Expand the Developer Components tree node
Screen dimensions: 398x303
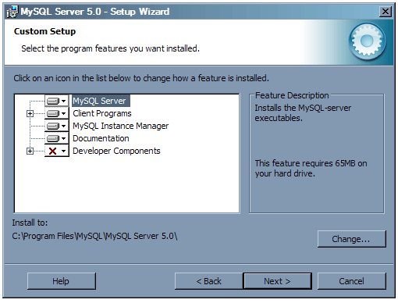[30, 151]
